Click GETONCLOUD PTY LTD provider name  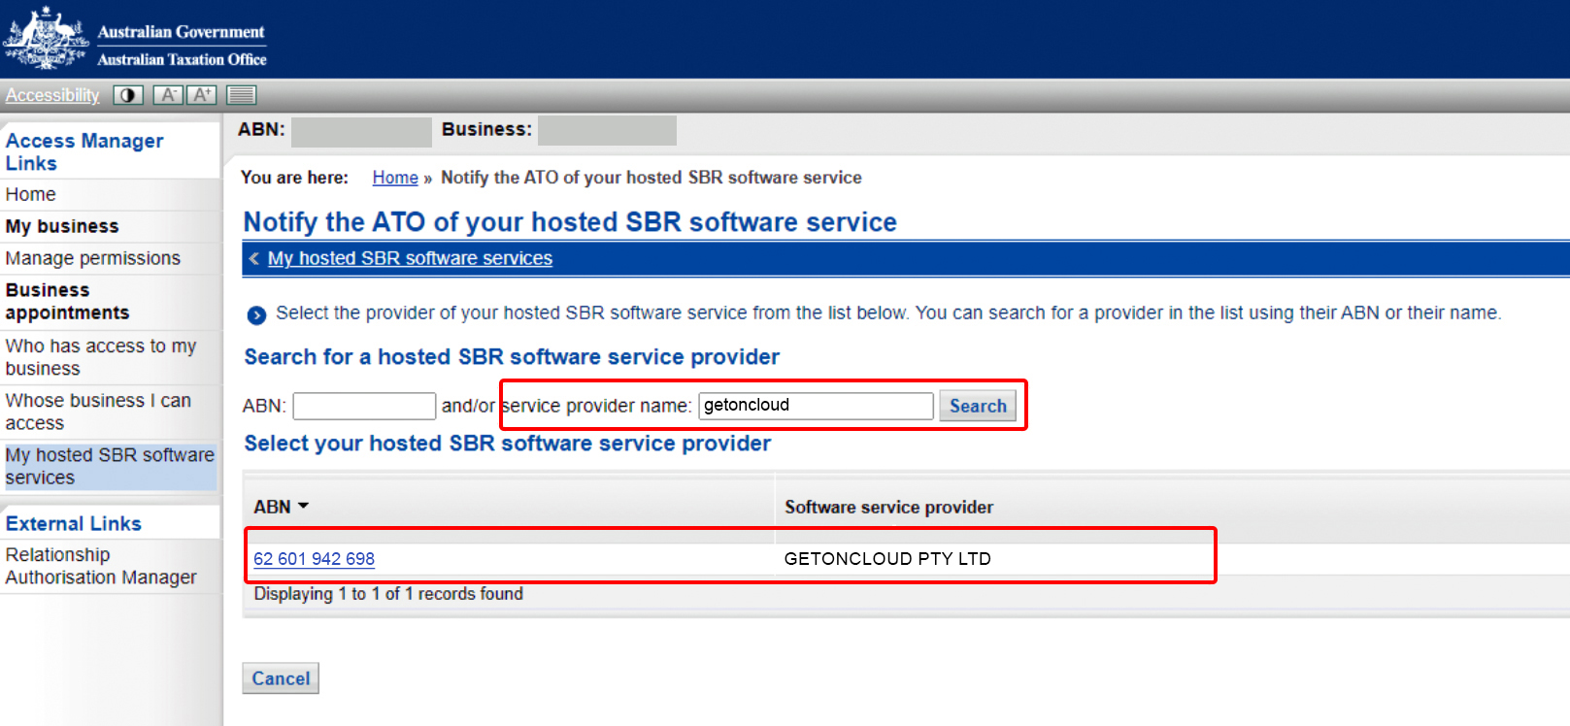click(887, 559)
